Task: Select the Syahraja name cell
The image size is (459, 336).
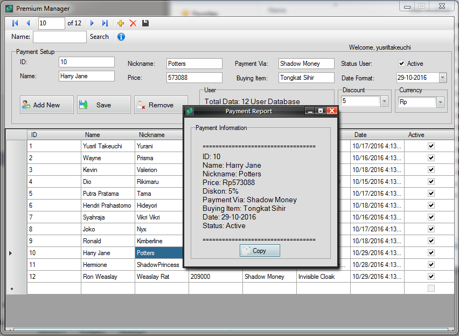Action: (x=108, y=217)
